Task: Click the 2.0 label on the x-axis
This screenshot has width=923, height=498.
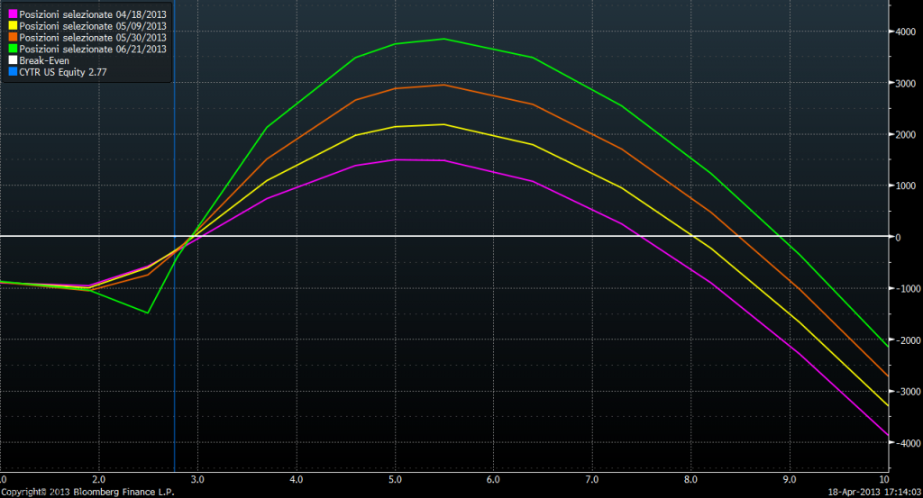Action: (x=98, y=479)
